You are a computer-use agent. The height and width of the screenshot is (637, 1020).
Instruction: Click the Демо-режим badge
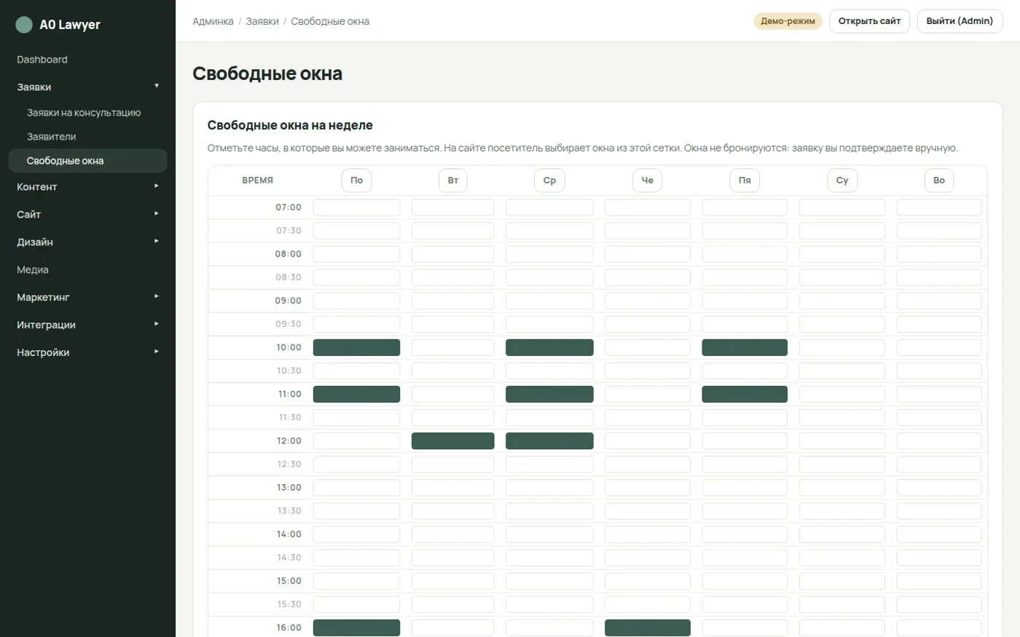click(x=788, y=21)
